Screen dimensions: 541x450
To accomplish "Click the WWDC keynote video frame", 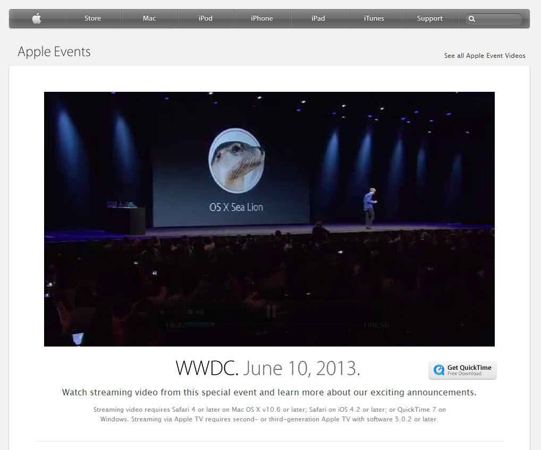I will click(269, 219).
